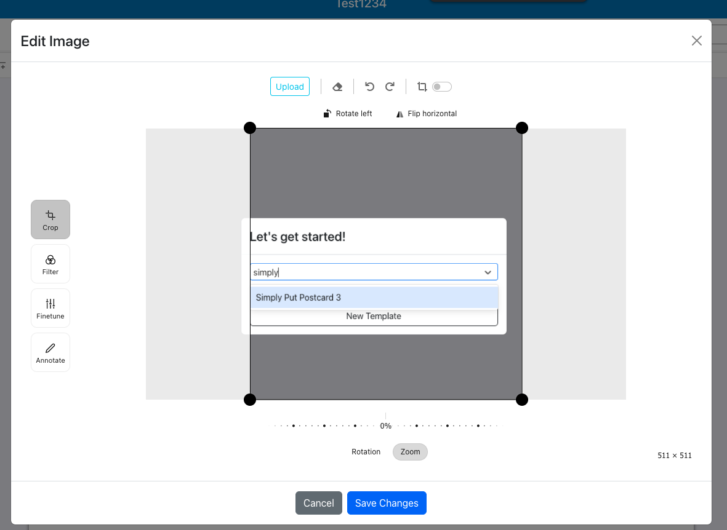The height and width of the screenshot is (530, 727).
Task: Open the Filter tool
Action: 50,264
